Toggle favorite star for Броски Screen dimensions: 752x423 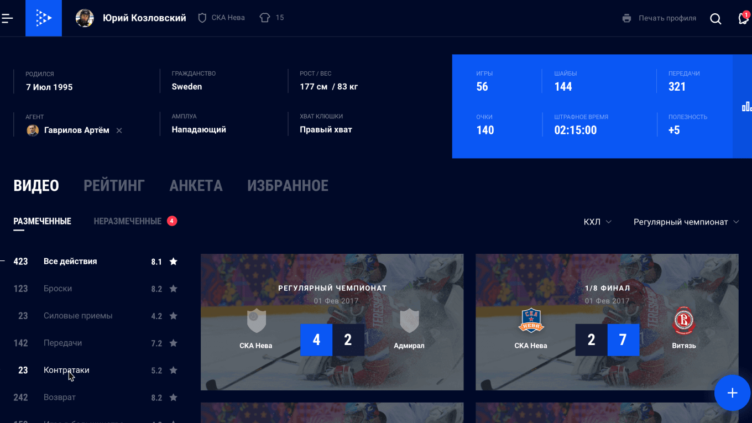point(173,289)
